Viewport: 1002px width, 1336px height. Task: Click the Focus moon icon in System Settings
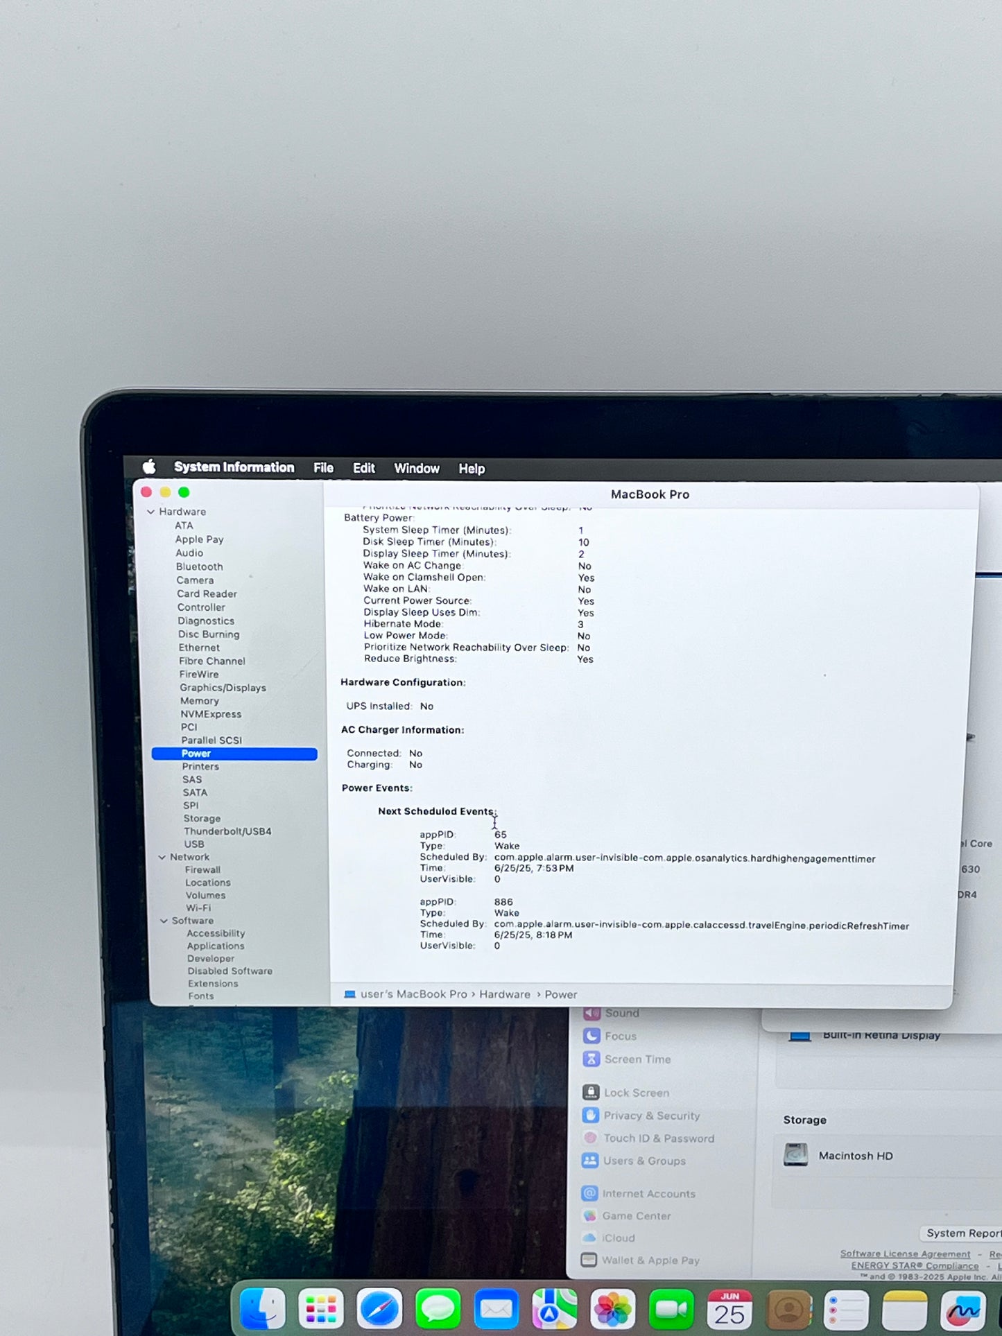591,1036
